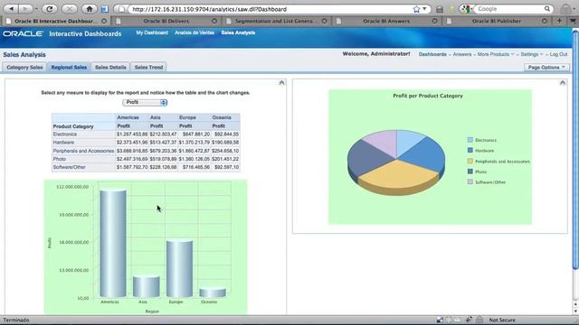Click Not Secure text in status bar
Image resolution: width=579 pixels, height=325 pixels.
[x=502, y=320]
